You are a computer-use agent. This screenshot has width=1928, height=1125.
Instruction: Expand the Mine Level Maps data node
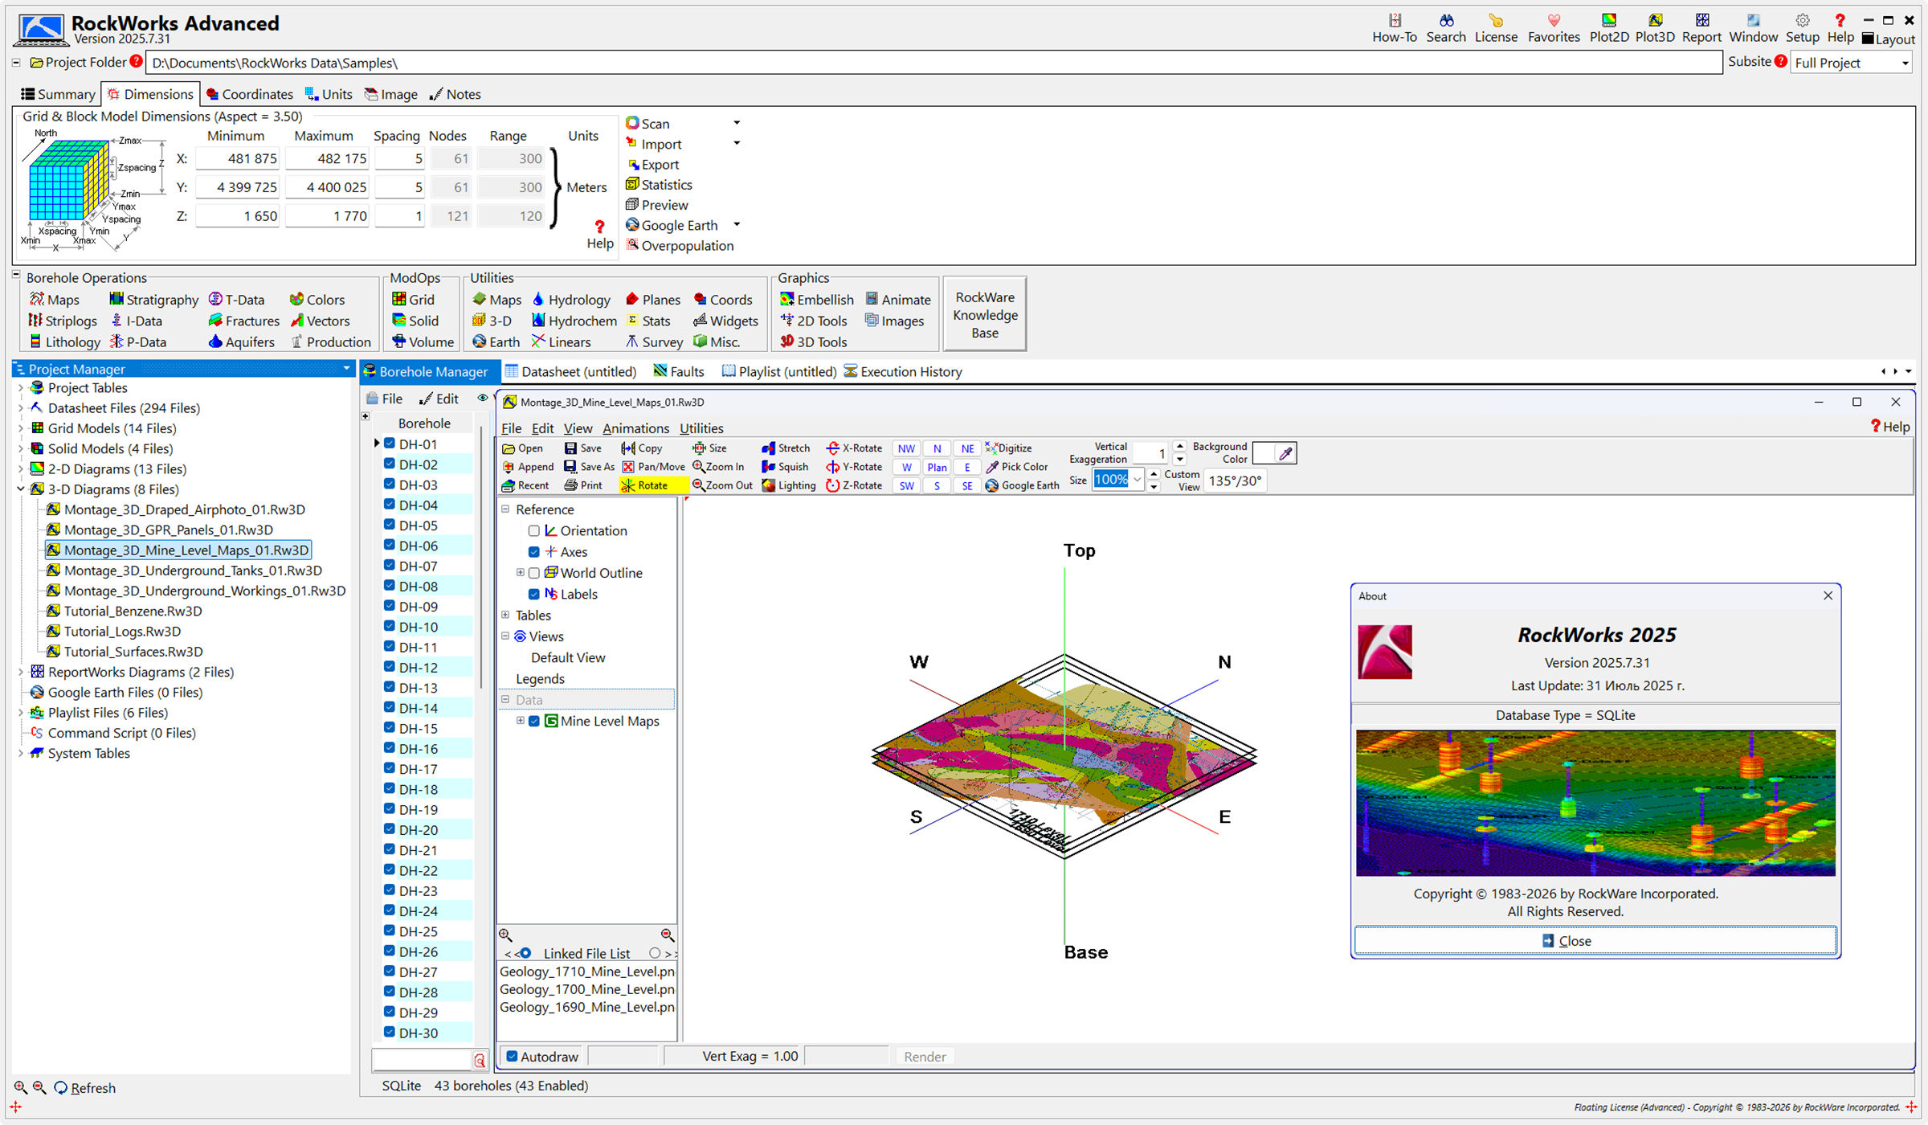(x=521, y=721)
